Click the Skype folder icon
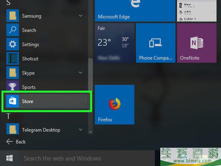 pos(12,73)
